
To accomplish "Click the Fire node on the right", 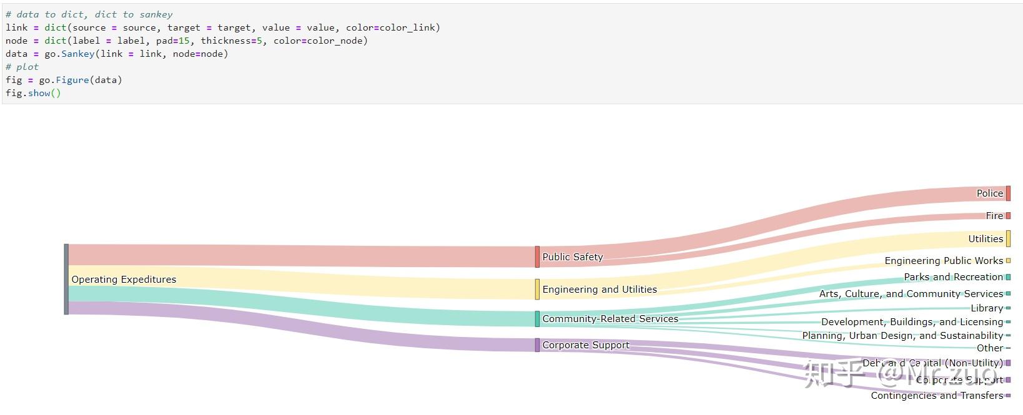I will coord(1008,216).
